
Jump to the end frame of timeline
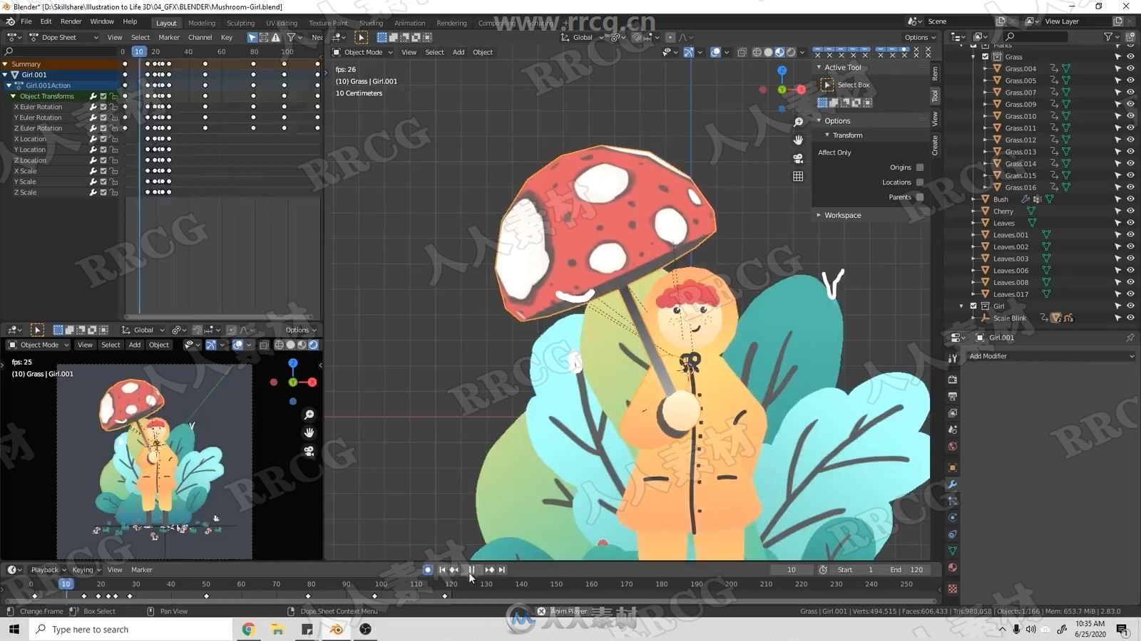[502, 570]
